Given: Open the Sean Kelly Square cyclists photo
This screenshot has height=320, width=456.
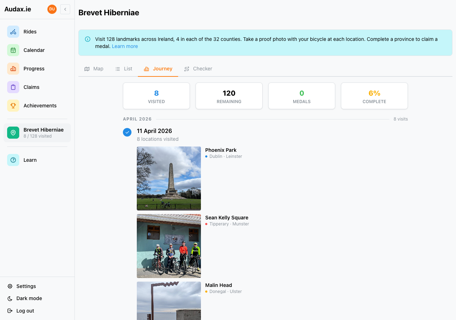Looking at the screenshot, I should point(169,246).
